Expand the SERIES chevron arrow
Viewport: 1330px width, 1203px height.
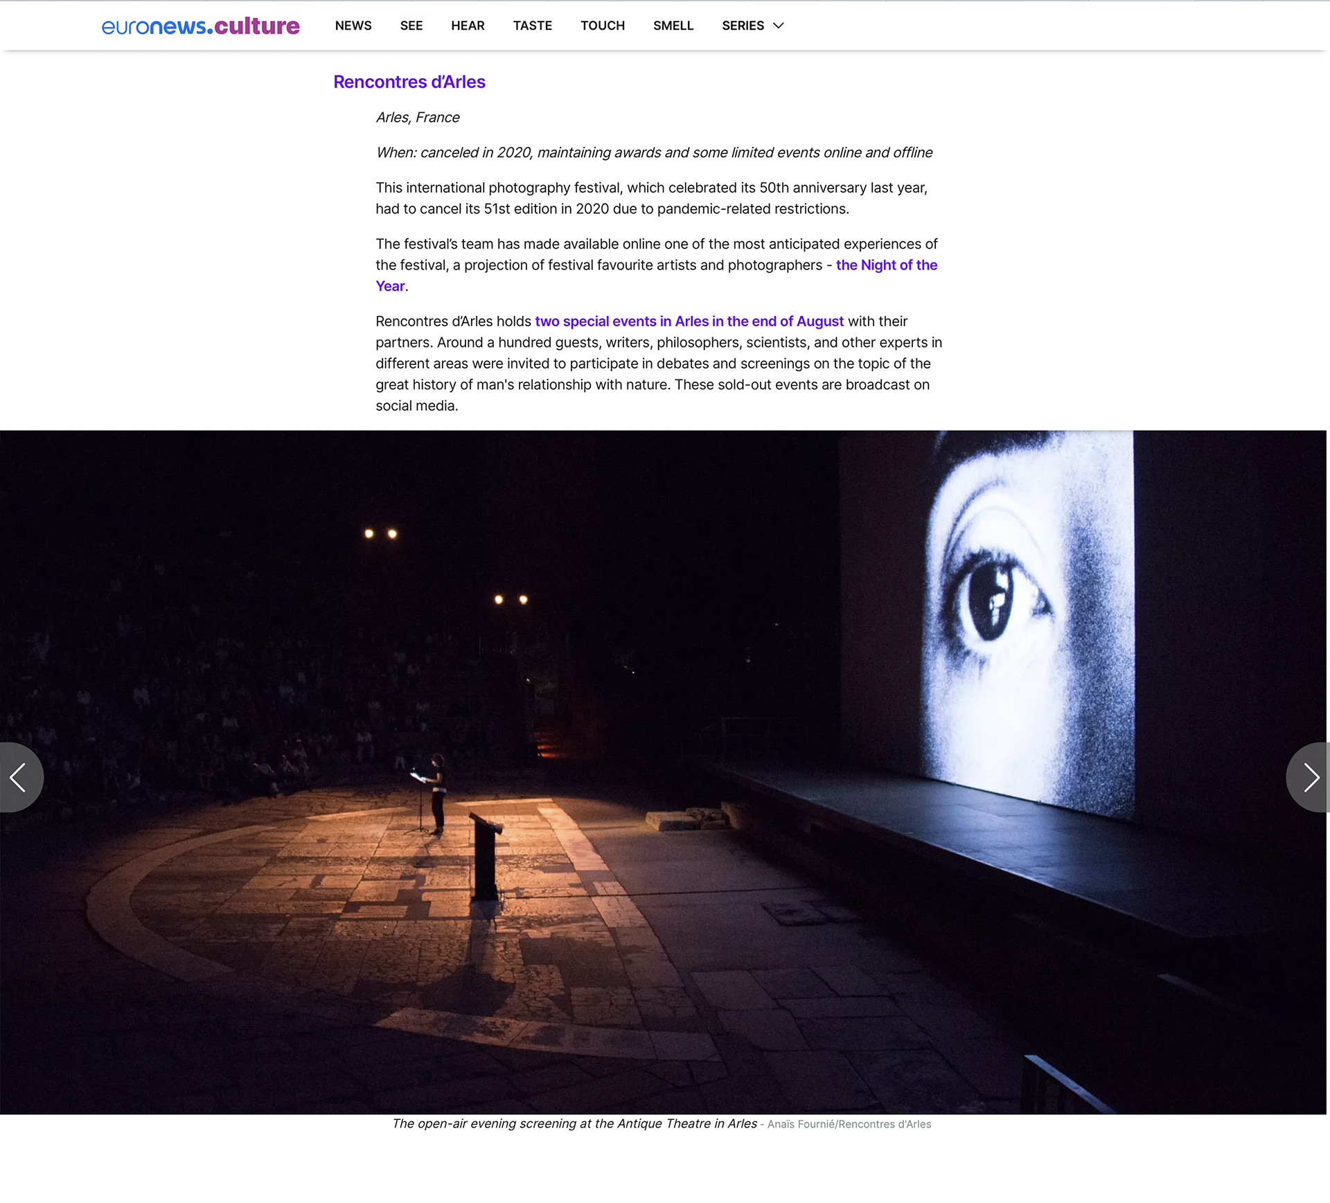click(779, 26)
